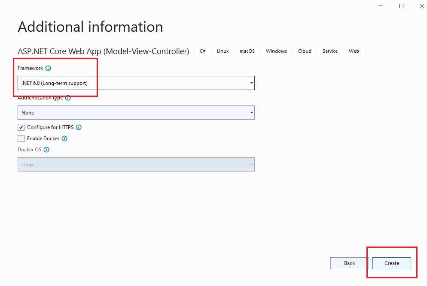Click the Framework label
Viewport: 427px width, 286px height.
pyautogui.click(x=30, y=68)
